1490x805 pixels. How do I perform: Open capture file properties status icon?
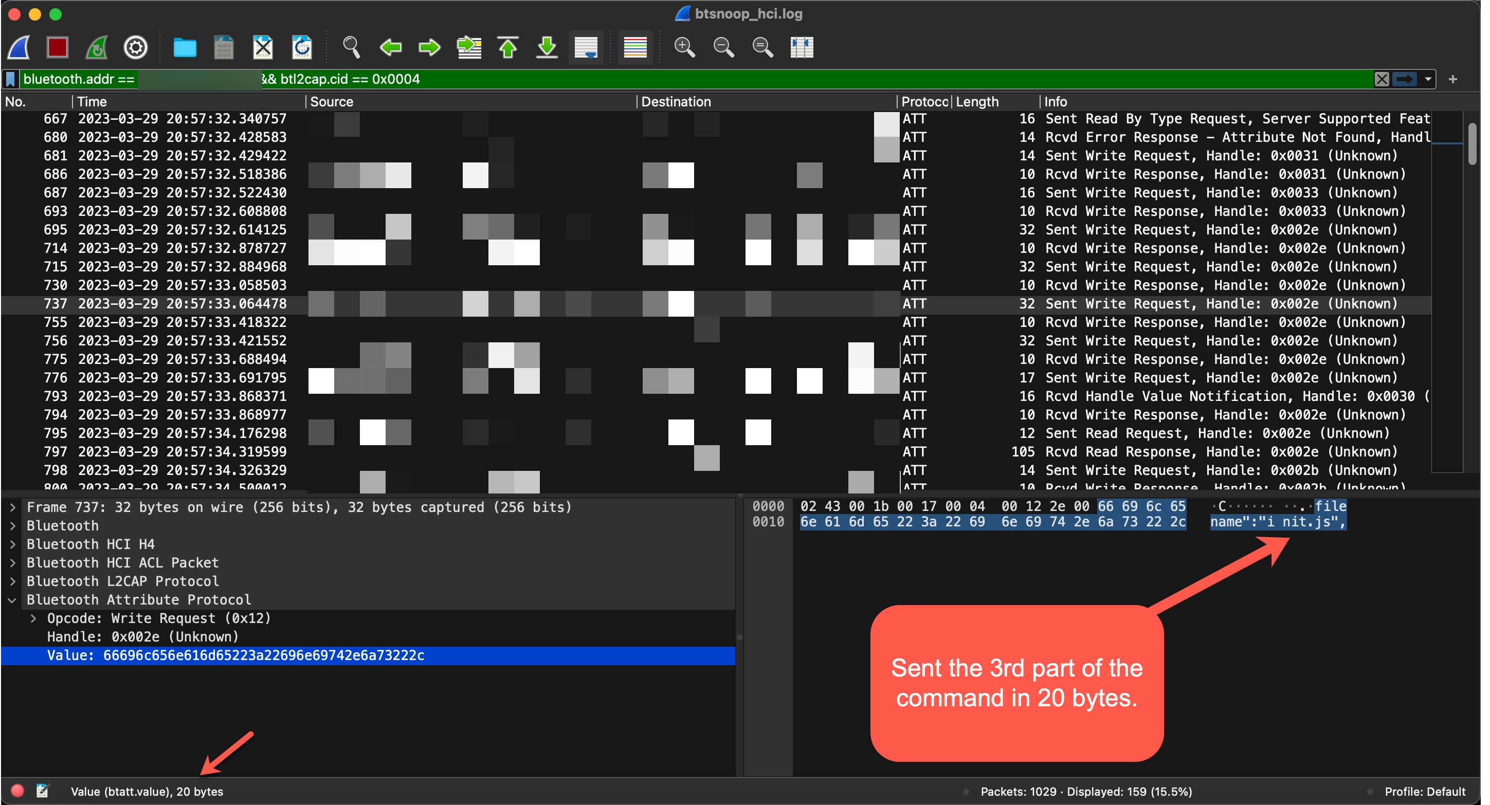tap(42, 791)
